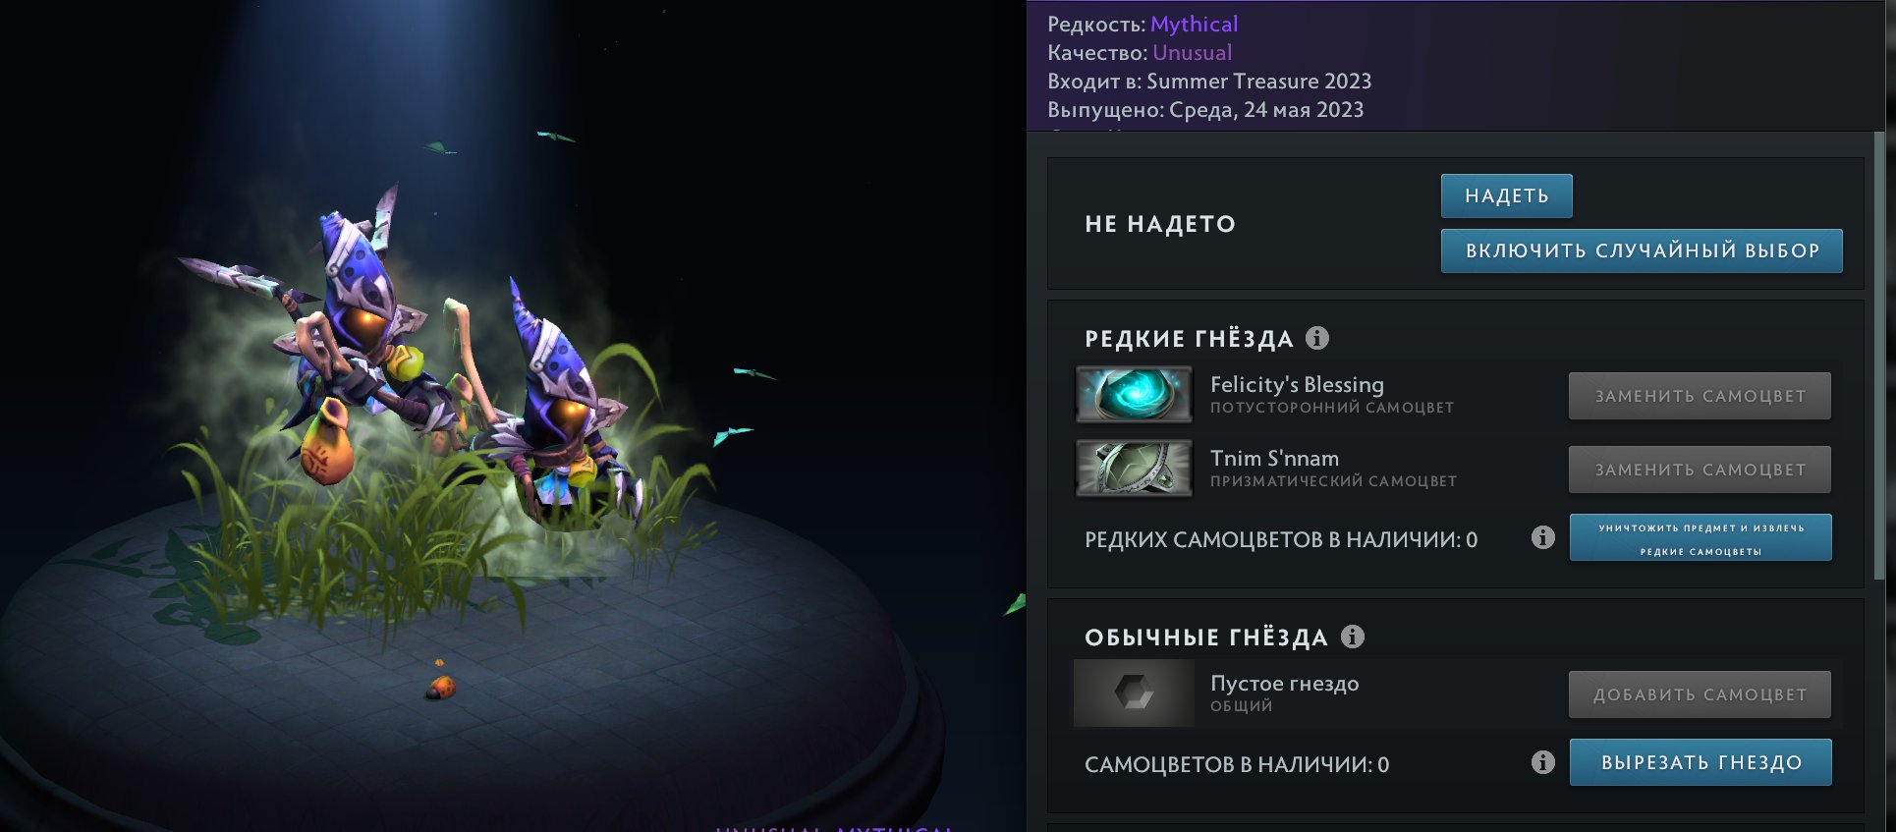Click the Felicity's Blessing gem icon
This screenshot has height=832, width=1896.
point(1134,395)
